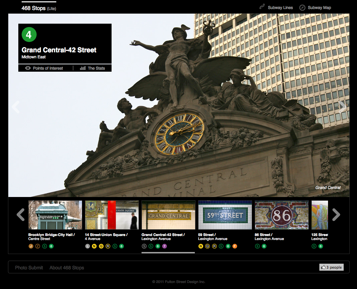Select the green 4 line badge in the station card
The height and width of the screenshot is (289, 357).
(x=29, y=34)
